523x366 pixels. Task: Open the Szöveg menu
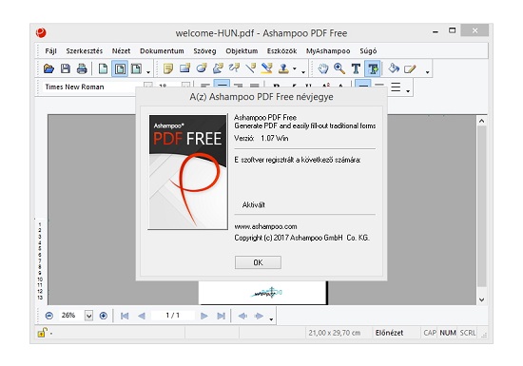coord(204,51)
